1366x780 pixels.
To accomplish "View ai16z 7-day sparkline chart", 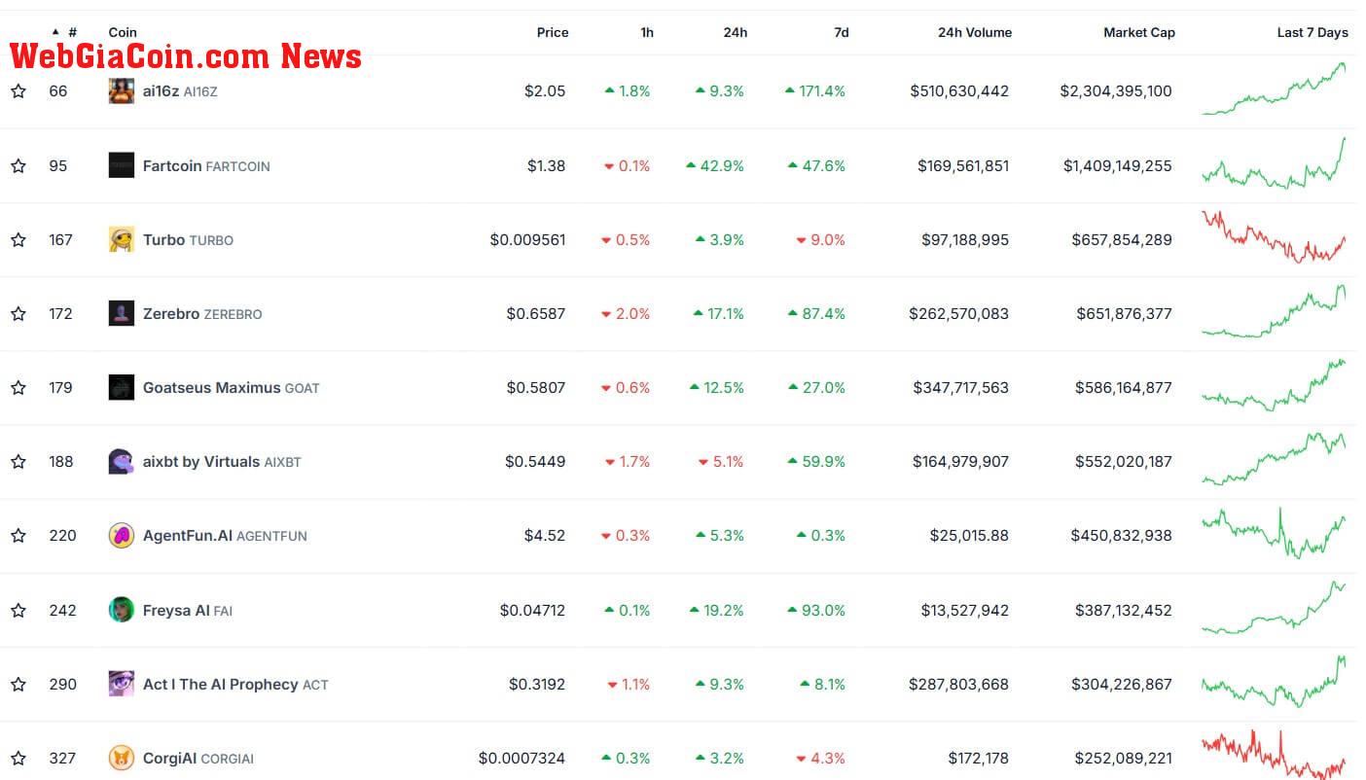I will pos(1275,89).
